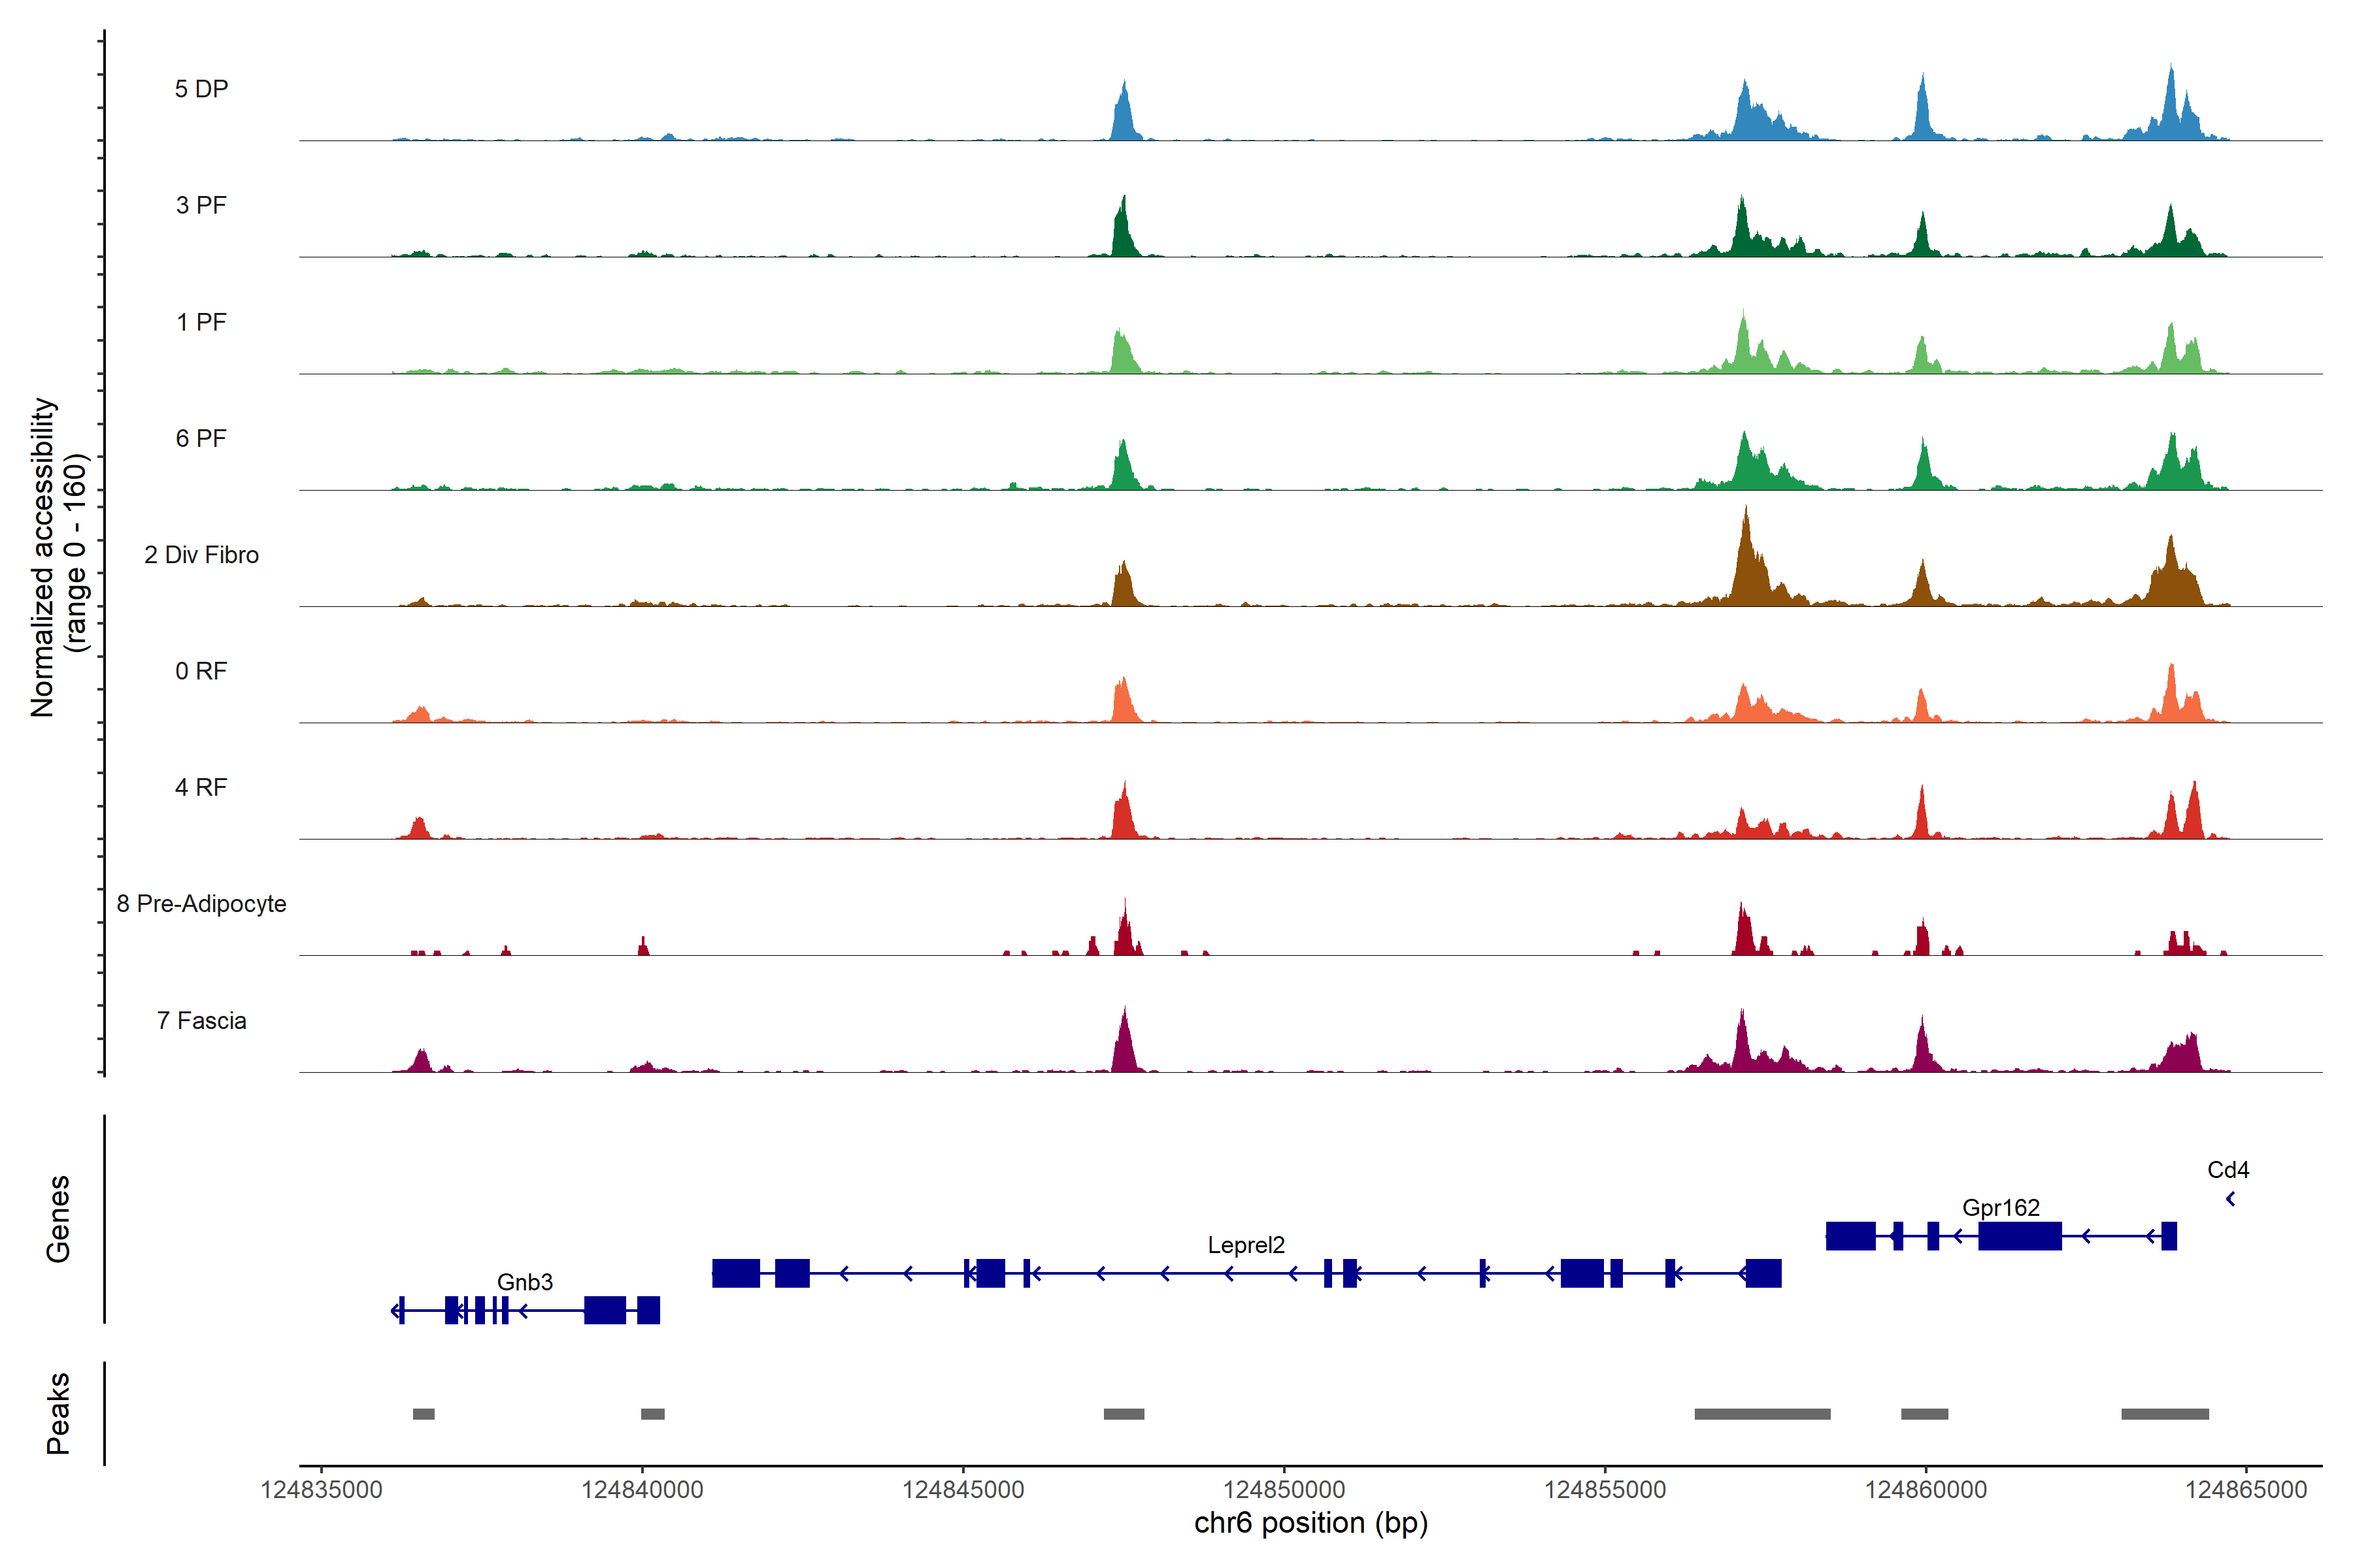Image resolution: width=2353 pixels, height=1568 pixels.
Task: Click the rightmost gray peak bar
Action: pyautogui.click(x=2165, y=1414)
